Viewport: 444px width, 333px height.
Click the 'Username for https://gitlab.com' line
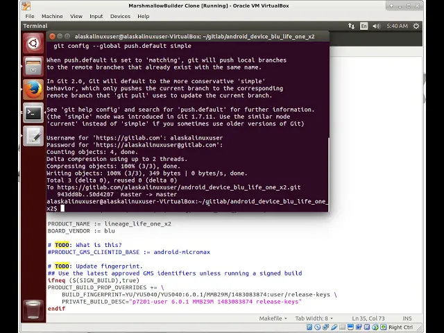click(x=135, y=138)
